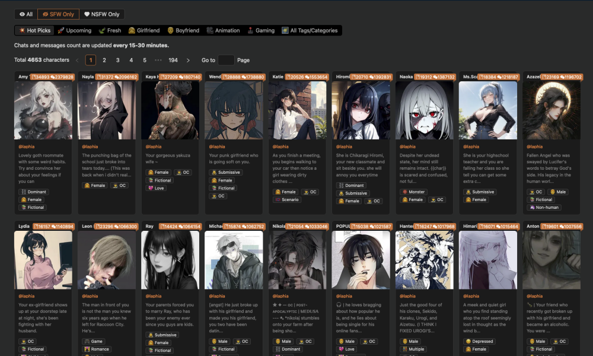
Task: Select the All content filter
Action: tap(26, 14)
